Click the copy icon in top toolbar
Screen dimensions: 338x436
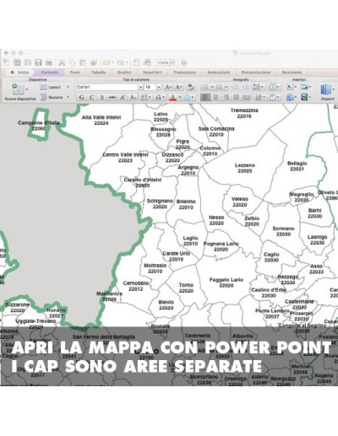coord(73,62)
